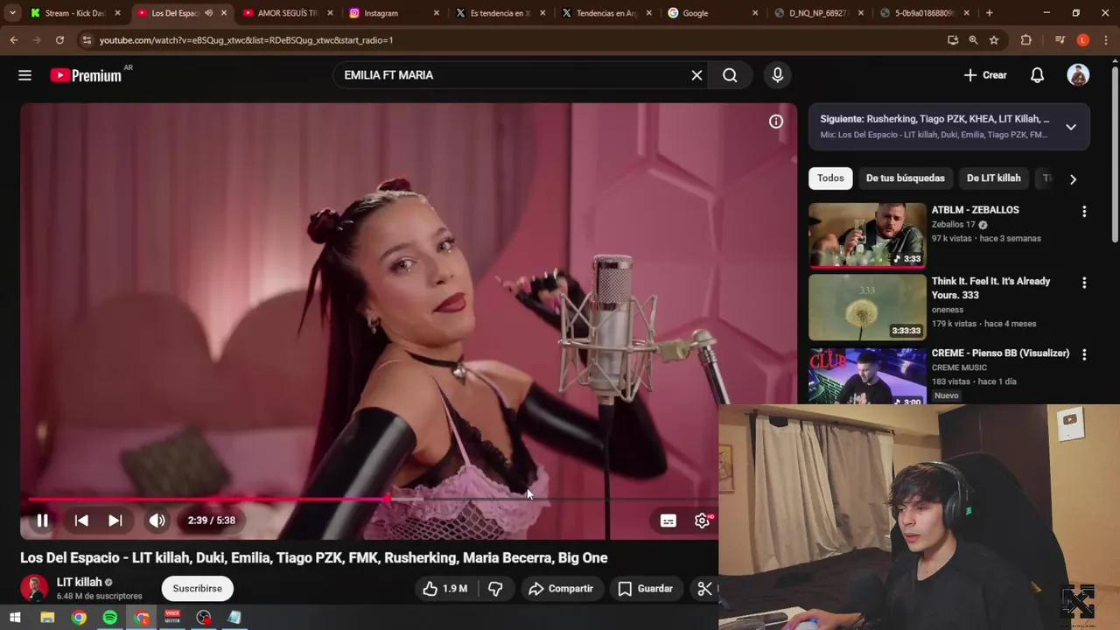Open ATBLM - ZEBALLOS video thumbnail
This screenshot has width=1120, height=630.
pyautogui.click(x=867, y=235)
